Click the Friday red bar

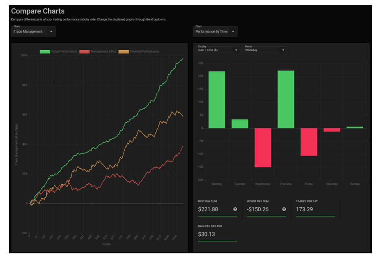tap(309, 142)
